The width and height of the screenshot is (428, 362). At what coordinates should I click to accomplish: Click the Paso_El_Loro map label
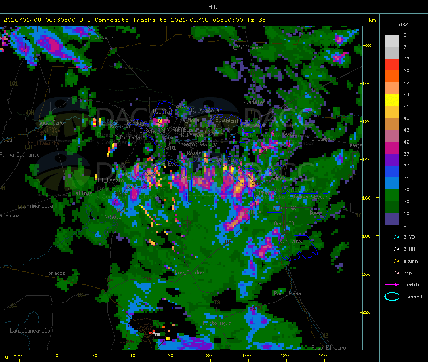(329, 348)
